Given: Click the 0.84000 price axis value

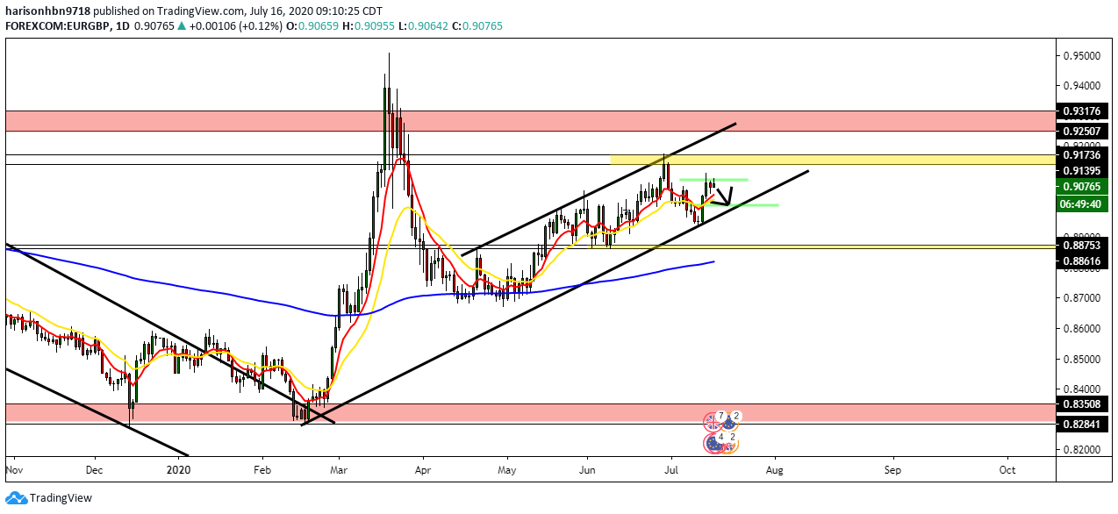Looking at the screenshot, I should [1081, 389].
